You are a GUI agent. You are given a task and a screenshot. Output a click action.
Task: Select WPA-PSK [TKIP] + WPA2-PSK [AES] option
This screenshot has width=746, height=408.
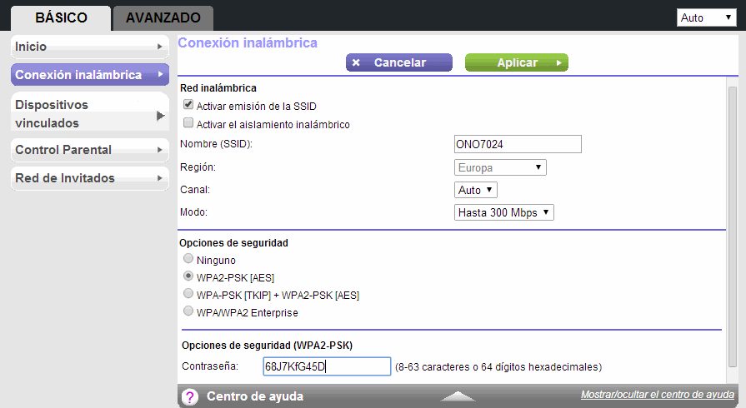click(x=188, y=294)
